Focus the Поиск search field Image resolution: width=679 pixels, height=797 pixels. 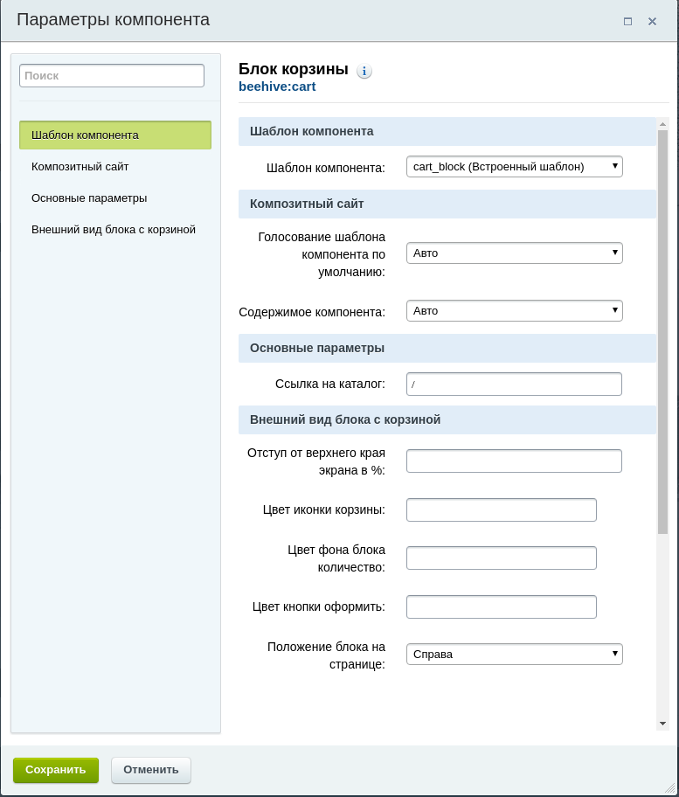(112, 76)
